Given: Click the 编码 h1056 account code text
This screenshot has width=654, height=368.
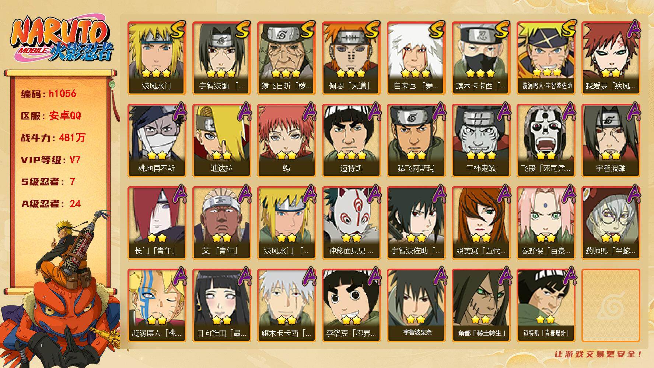Looking at the screenshot, I should [49, 93].
